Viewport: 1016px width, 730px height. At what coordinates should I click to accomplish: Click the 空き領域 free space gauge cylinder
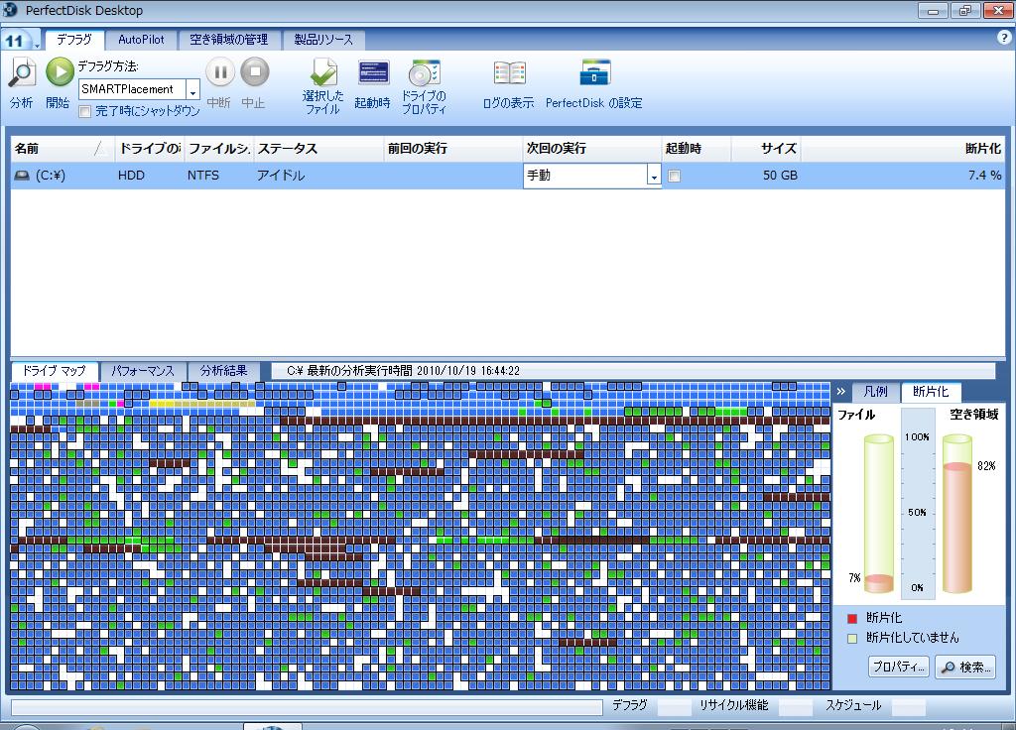pyautogui.click(x=957, y=513)
